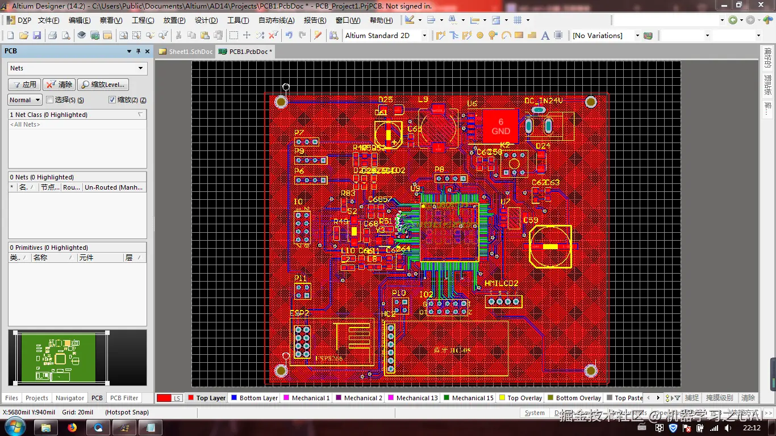
Task: Uncheck the 缩放(Z) checkbox
Action: [112, 100]
